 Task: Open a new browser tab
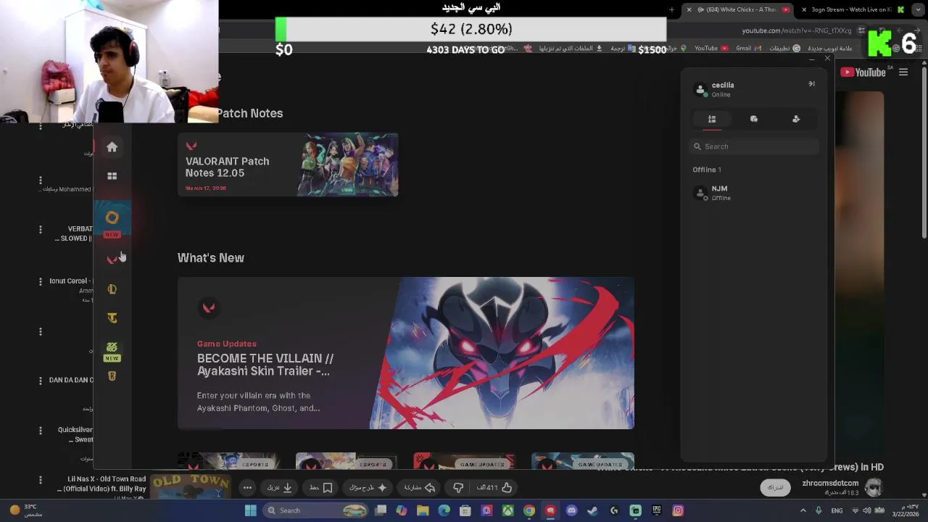(x=671, y=9)
